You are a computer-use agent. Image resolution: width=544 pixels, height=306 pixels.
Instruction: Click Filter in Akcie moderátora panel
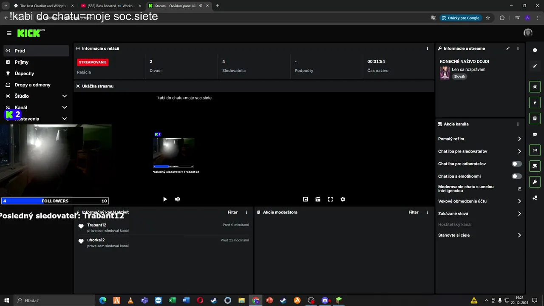(414, 212)
